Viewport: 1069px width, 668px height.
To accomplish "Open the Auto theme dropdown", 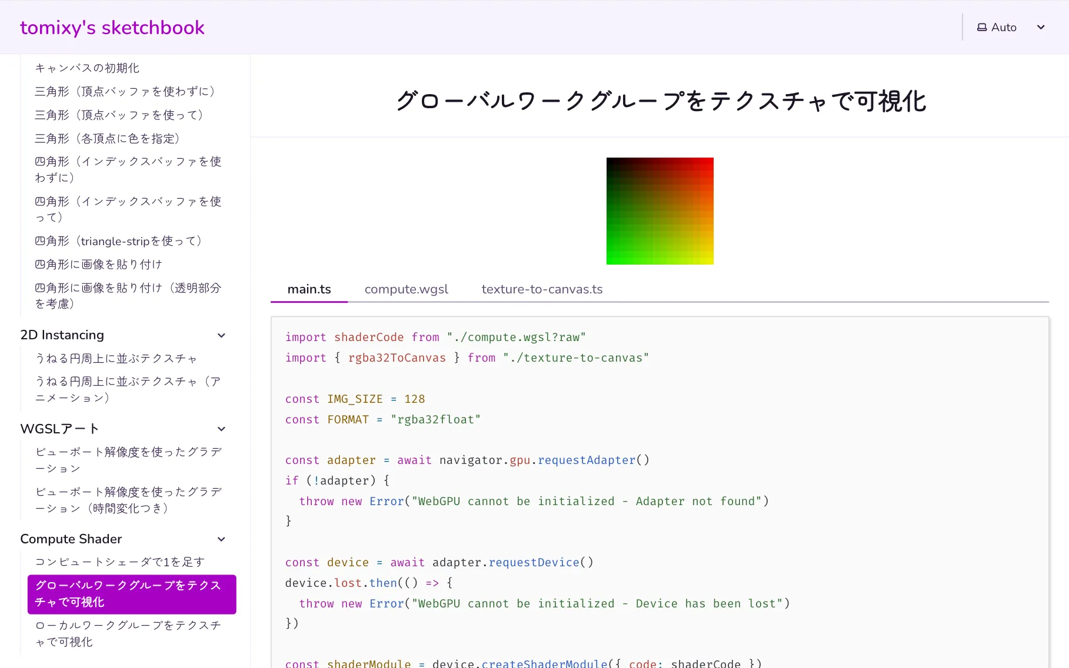I will pos(1011,28).
